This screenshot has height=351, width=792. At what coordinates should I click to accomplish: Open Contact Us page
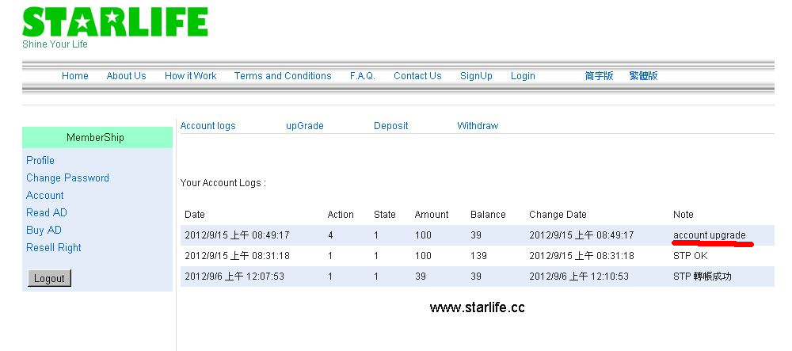click(x=417, y=76)
